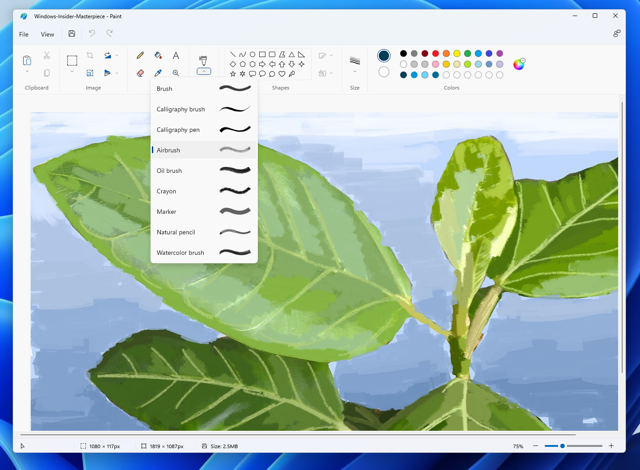
Task: Click the Save icon
Action: click(x=71, y=33)
